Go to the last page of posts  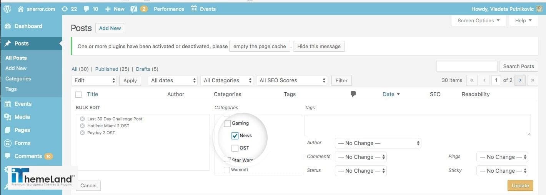533,80
